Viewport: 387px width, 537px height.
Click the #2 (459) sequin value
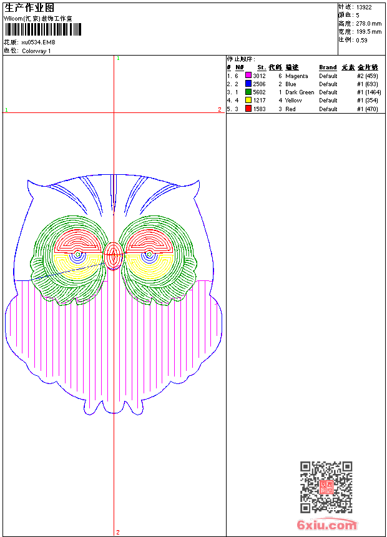tap(368, 76)
